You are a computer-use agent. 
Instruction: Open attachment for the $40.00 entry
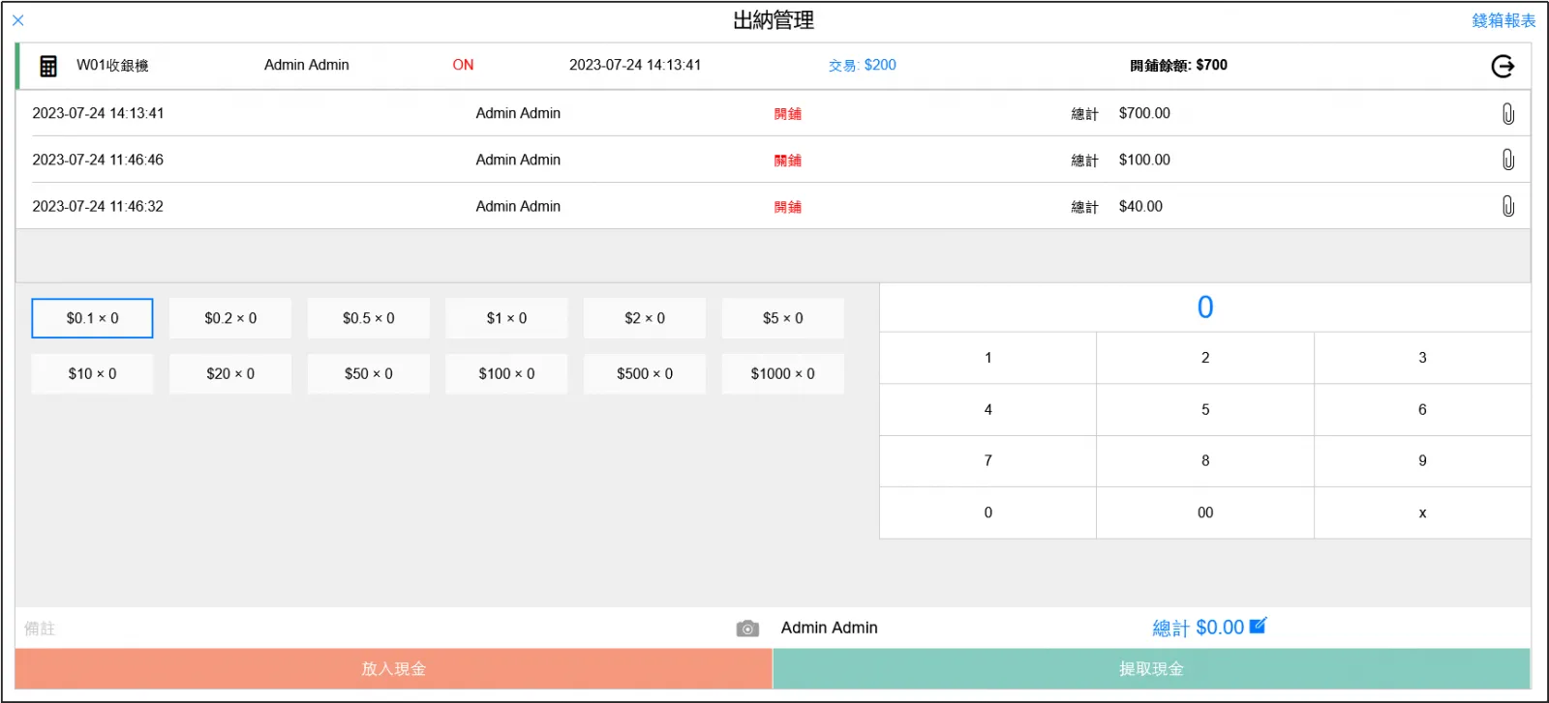pos(1507,206)
